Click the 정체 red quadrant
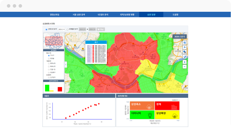 click(x=167, y=105)
